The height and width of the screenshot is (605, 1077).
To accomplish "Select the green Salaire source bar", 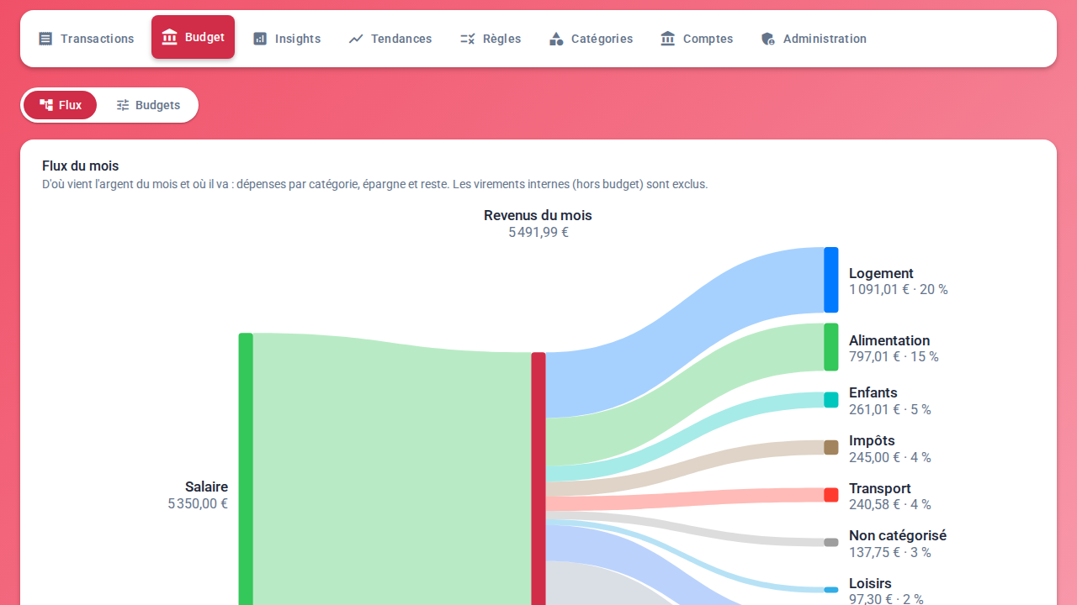I will (x=246, y=469).
